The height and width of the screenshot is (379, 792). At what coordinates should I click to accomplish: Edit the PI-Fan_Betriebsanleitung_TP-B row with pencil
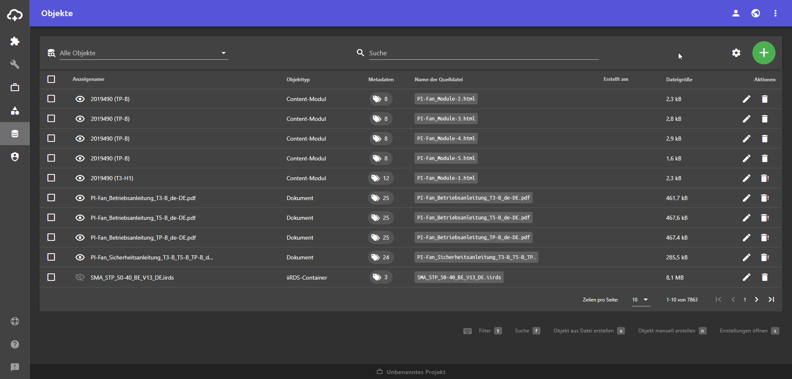(747, 238)
